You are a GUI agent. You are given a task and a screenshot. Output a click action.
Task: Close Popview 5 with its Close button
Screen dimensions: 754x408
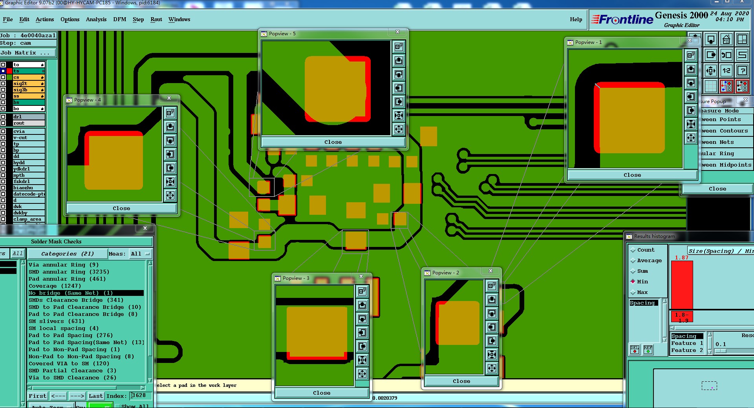tap(333, 142)
